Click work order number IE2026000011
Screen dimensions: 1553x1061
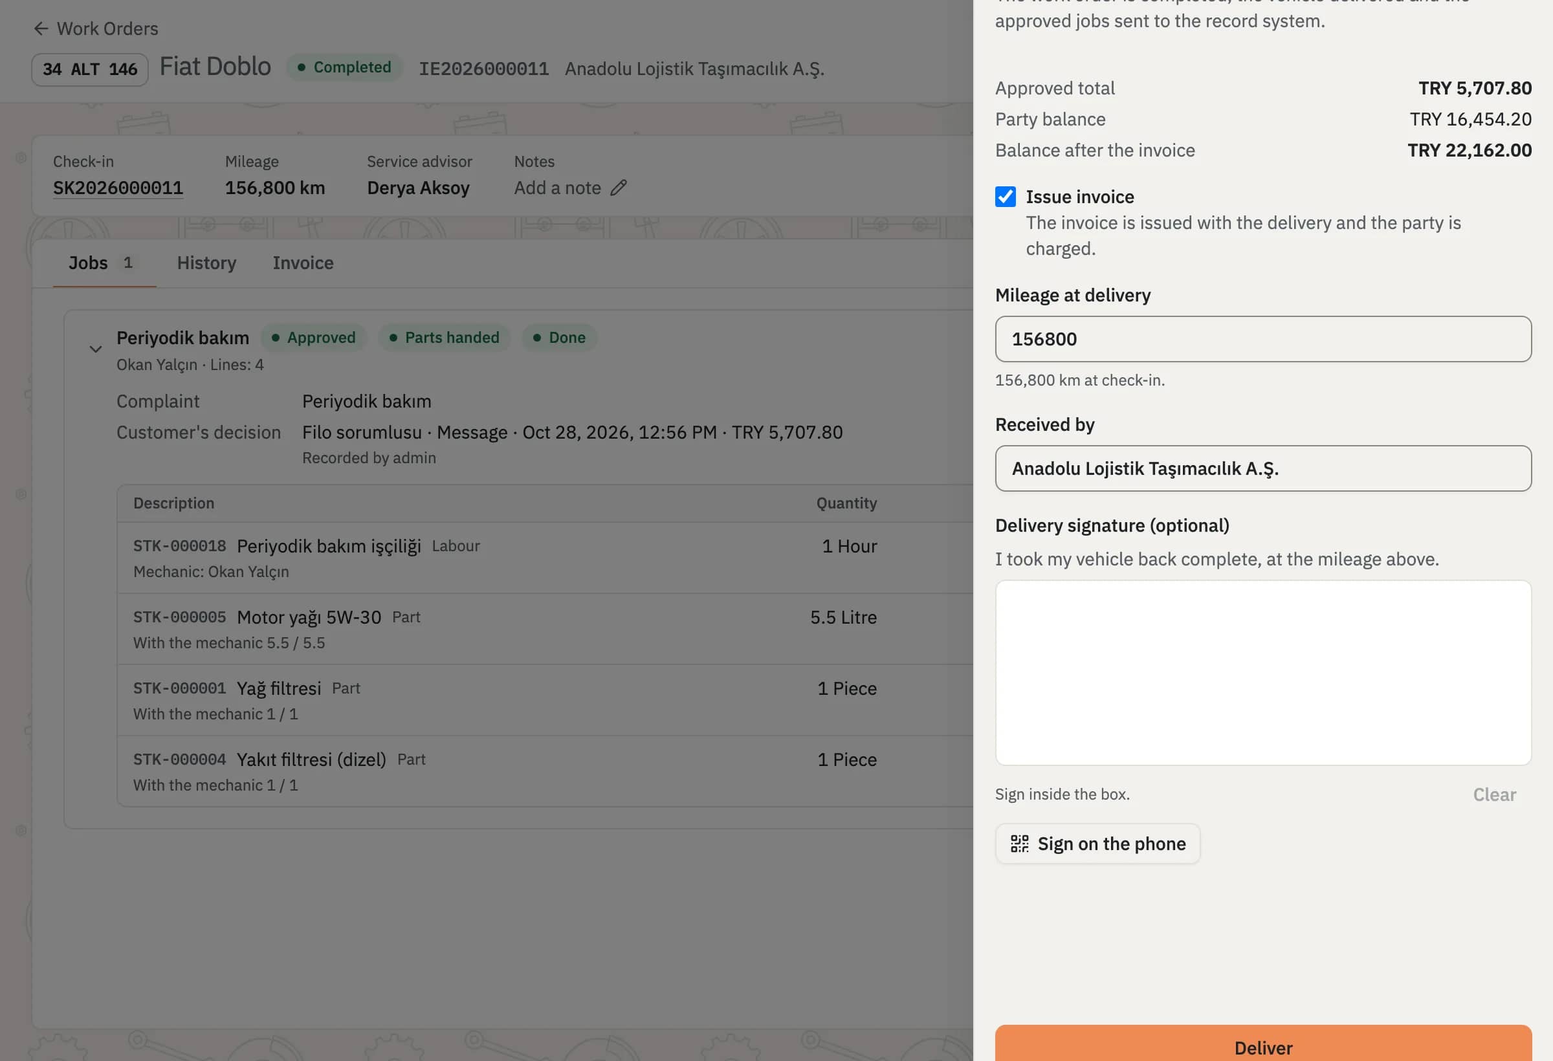pos(483,69)
